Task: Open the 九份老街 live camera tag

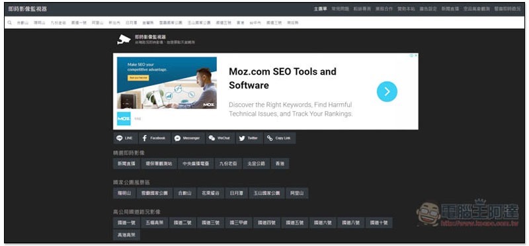Action: click(228, 163)
